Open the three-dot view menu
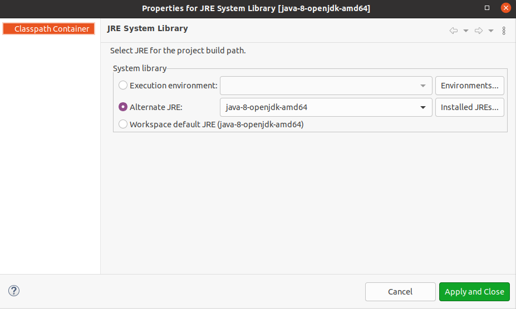Screen dimensions: 516x309 [504, 31]
